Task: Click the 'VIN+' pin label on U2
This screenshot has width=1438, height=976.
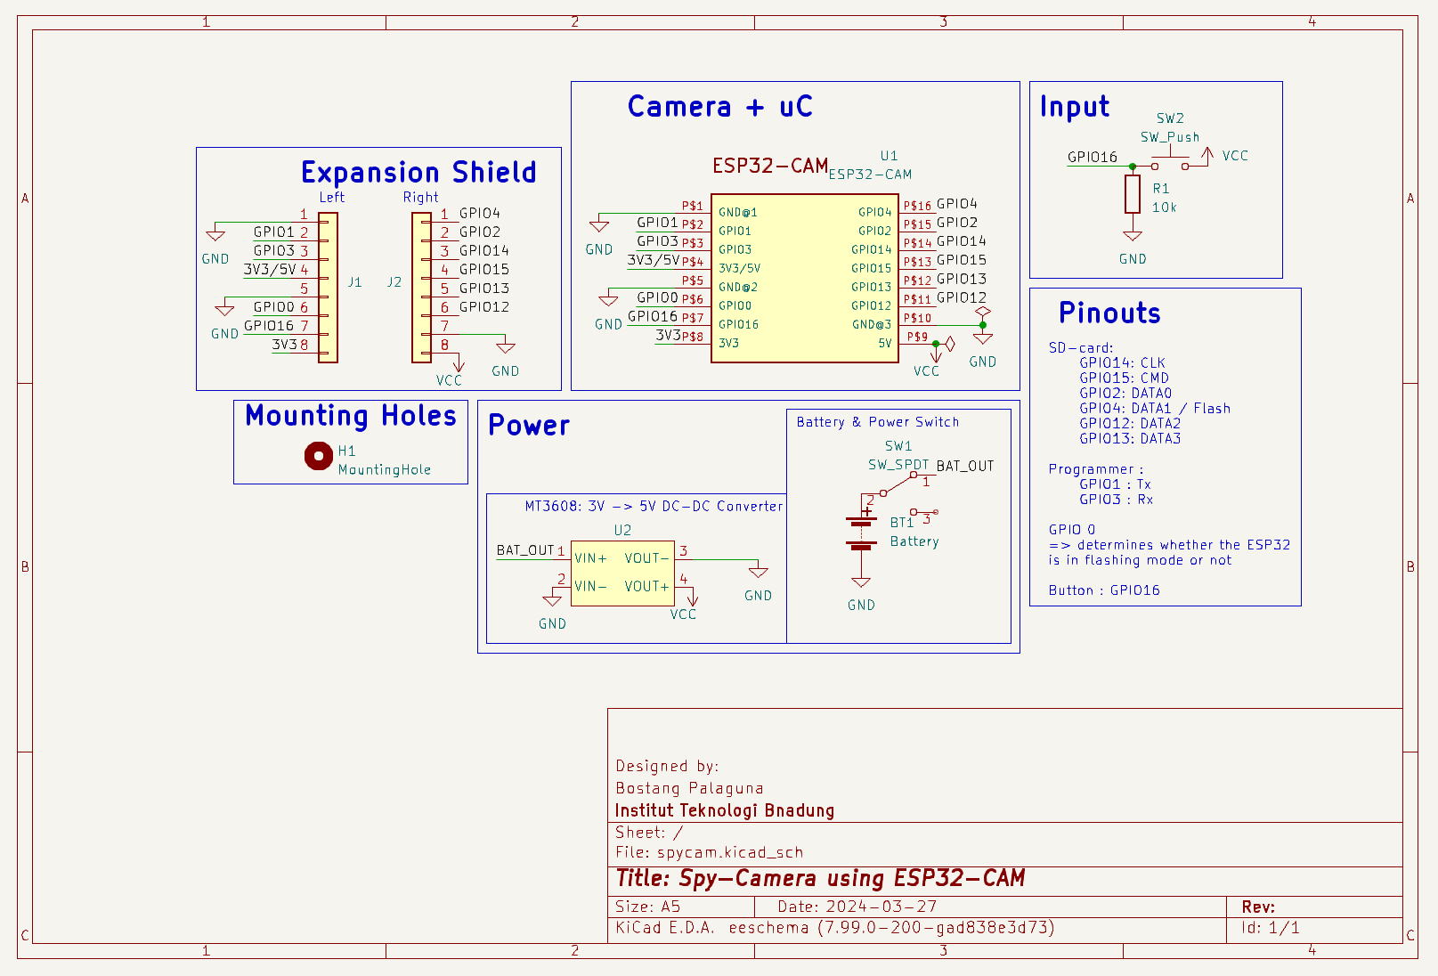Action: [x=590, y=558]
